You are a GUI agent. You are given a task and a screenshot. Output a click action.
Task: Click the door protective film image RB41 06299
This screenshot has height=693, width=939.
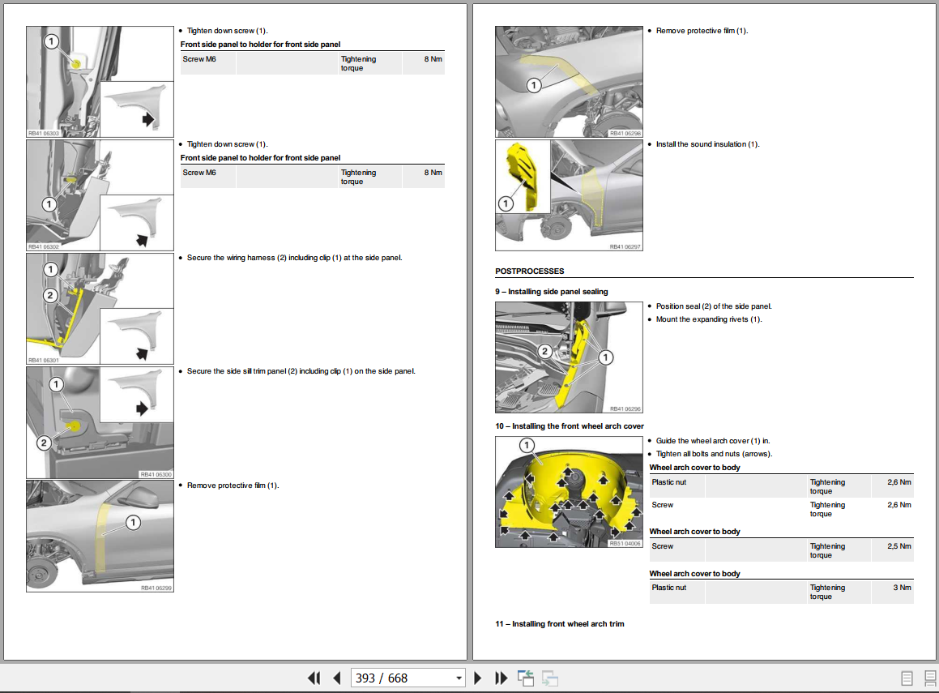tap(100, 536)
